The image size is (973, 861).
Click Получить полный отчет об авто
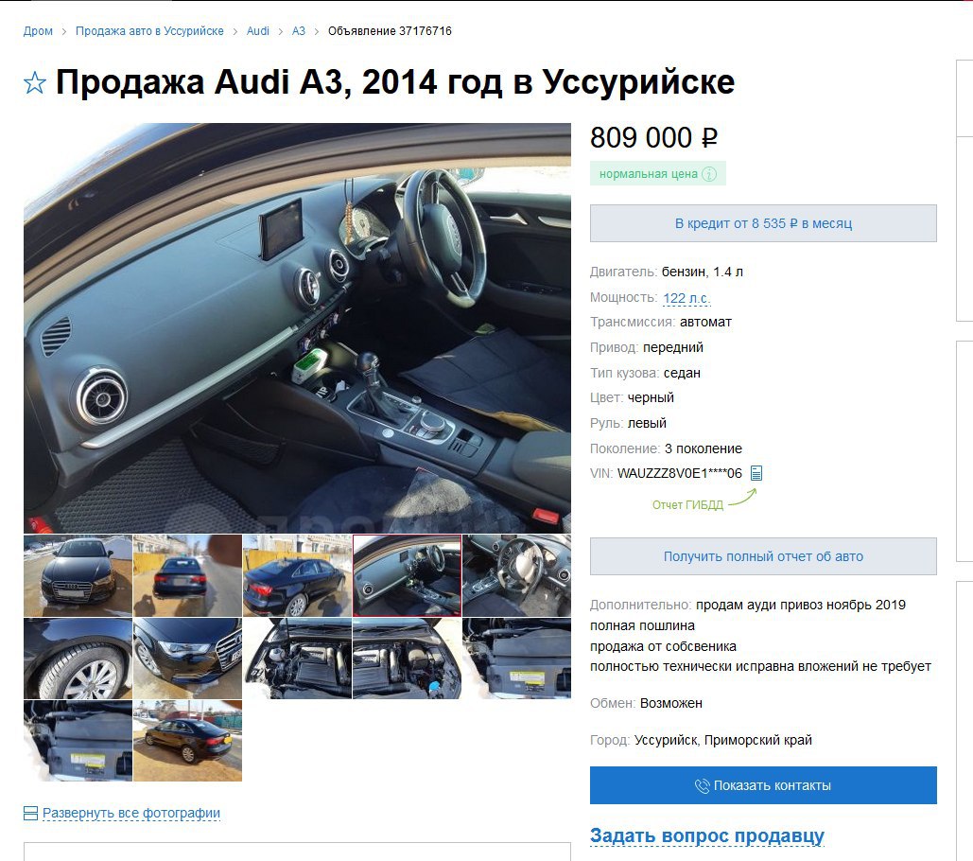tap(763, 556)
